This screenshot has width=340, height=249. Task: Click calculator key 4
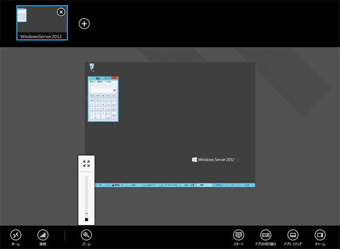[92, 109]
